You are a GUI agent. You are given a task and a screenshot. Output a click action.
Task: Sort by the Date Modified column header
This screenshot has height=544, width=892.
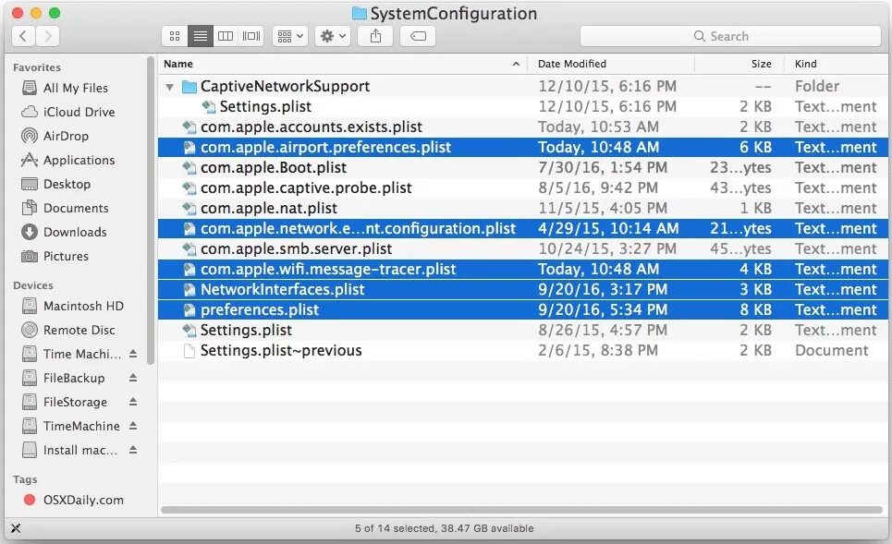pos(611,64)
